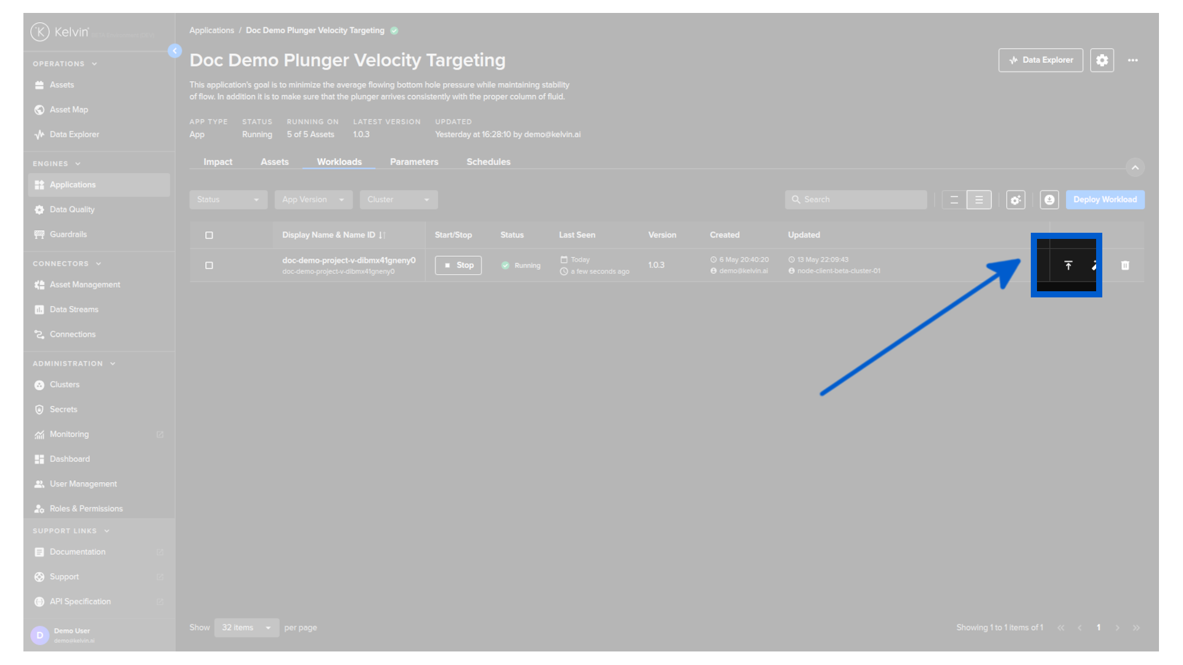1183x665 pixels.
Task: Open application settings gear icon
Action: [x=1102, y=60]
